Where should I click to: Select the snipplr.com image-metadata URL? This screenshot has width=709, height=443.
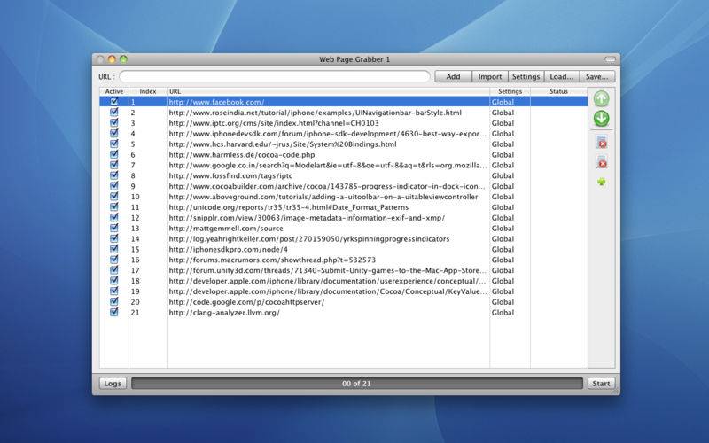click(x=307, y=218)
